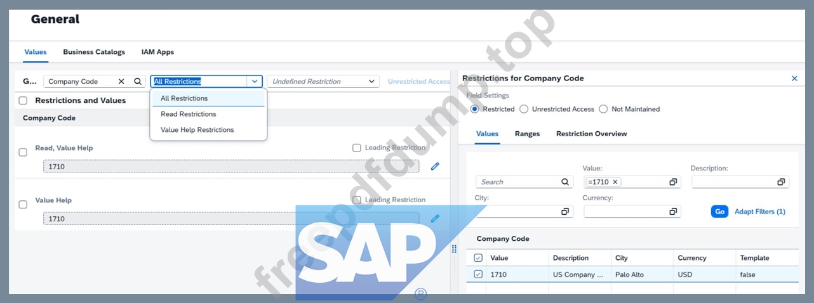
Task: Uncheck the row checkbox for 1710
Action: point(478,274)
